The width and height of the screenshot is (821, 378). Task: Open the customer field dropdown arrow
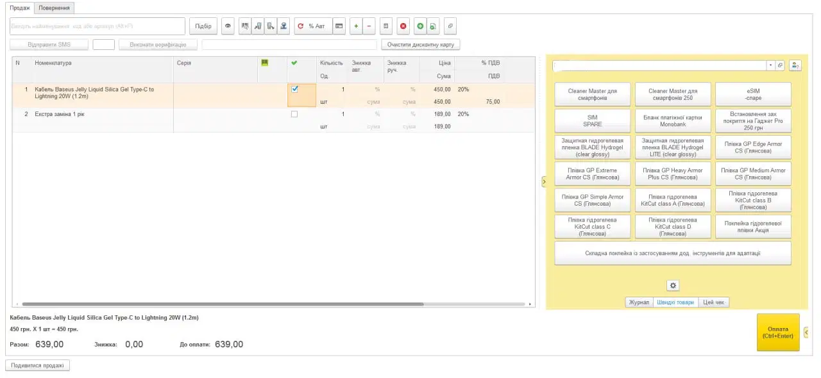click(770, 65)
